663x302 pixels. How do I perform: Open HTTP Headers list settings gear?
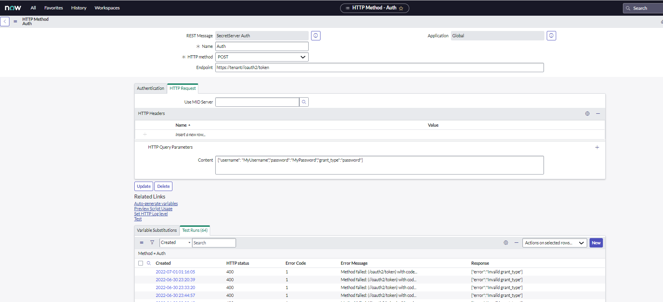[587, 114]
